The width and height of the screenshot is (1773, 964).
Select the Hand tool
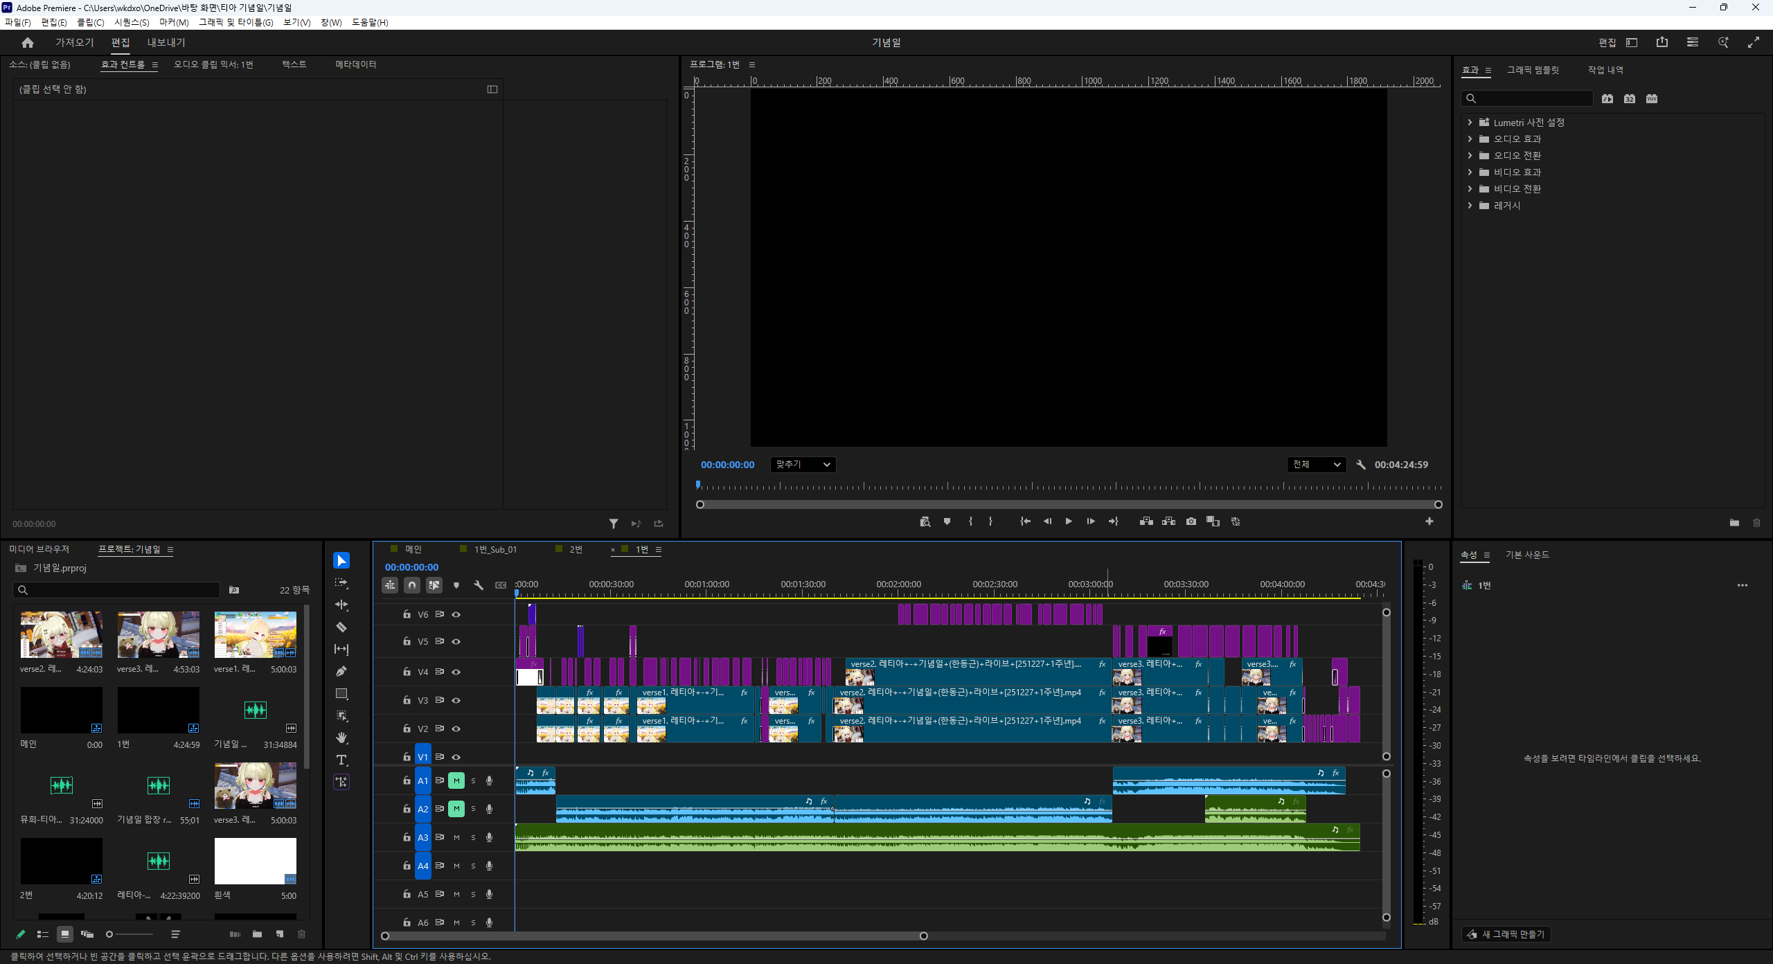click(341, 738)
